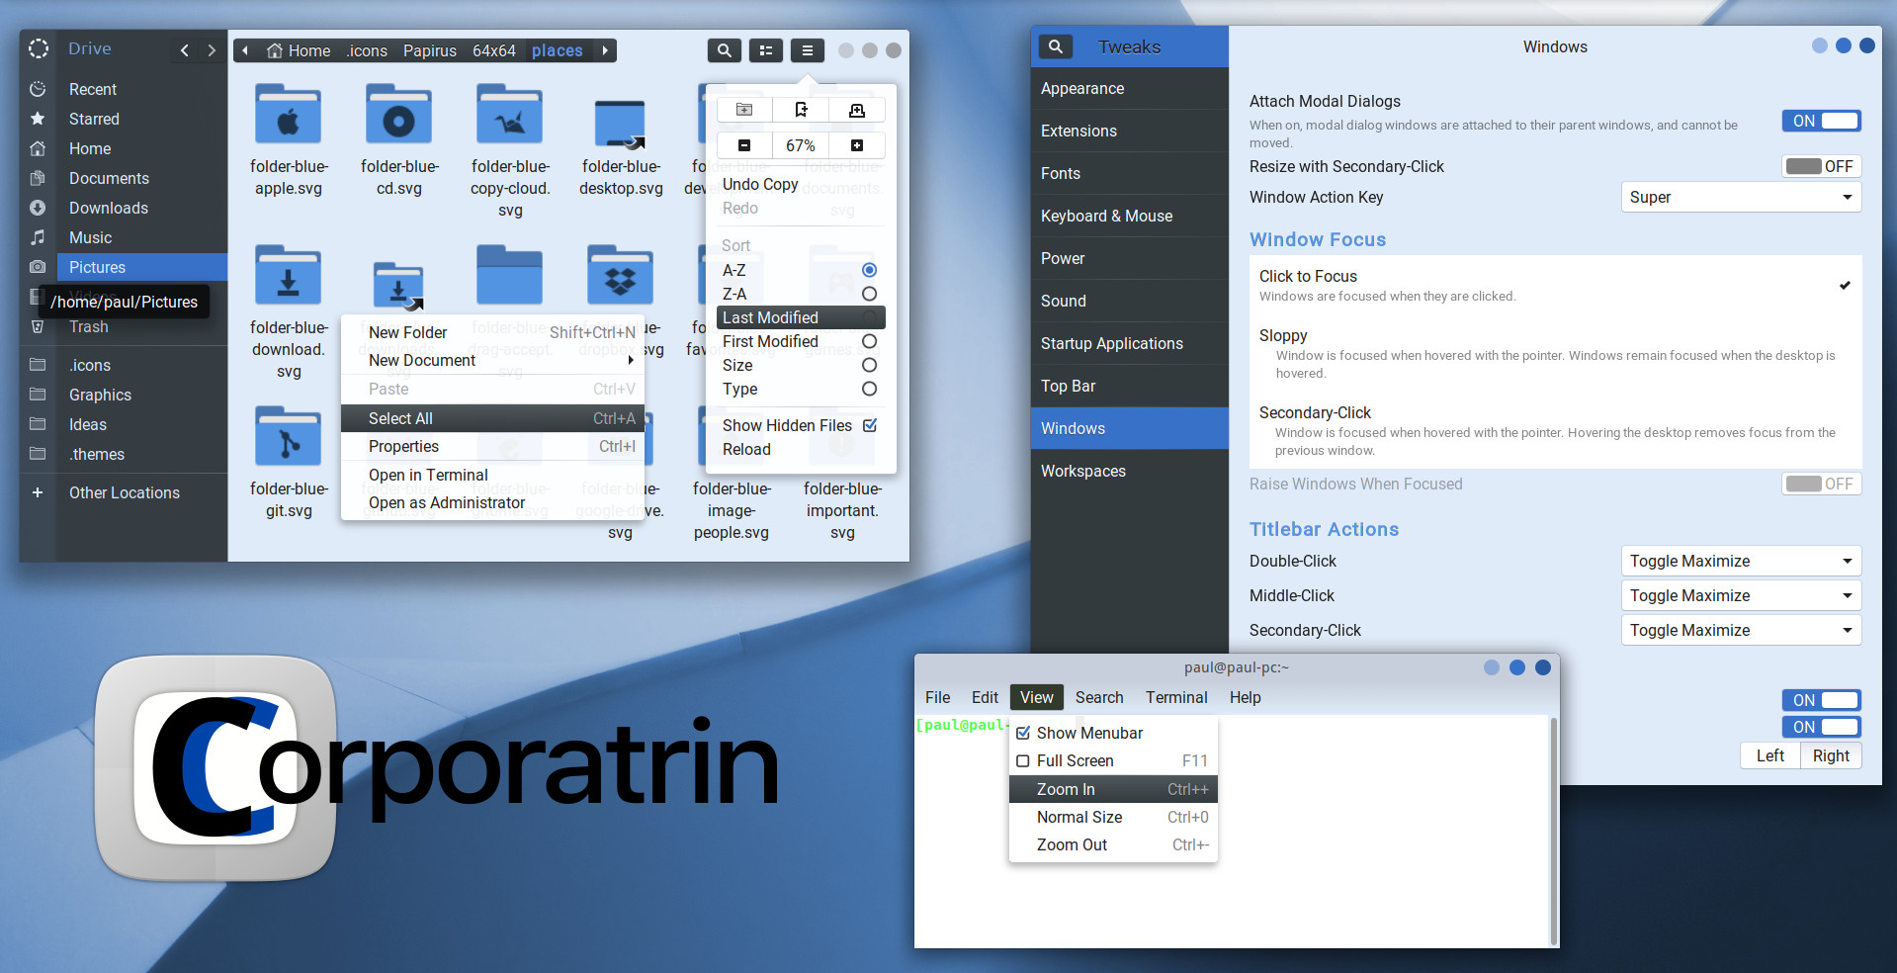Select folder-blue-desktop.svg icon

click(620, 124)
